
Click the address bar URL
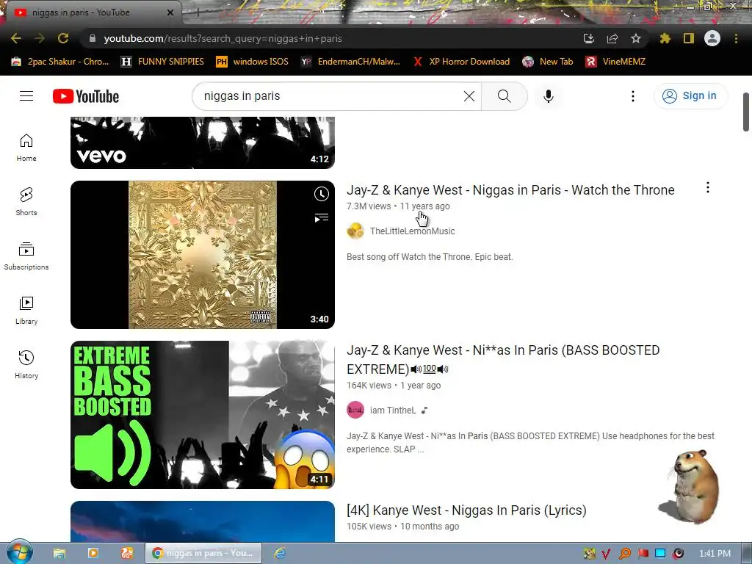click(223, 38)
